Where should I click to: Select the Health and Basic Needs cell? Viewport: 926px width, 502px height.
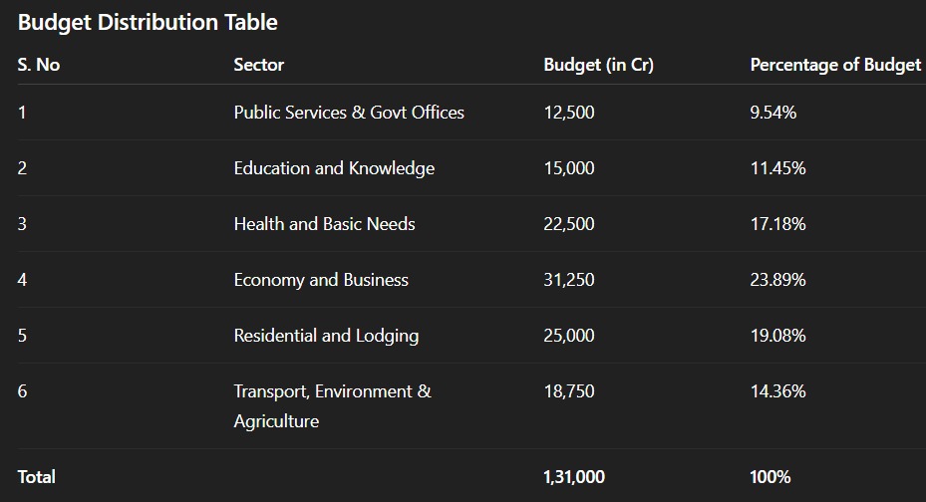(324, 224)
